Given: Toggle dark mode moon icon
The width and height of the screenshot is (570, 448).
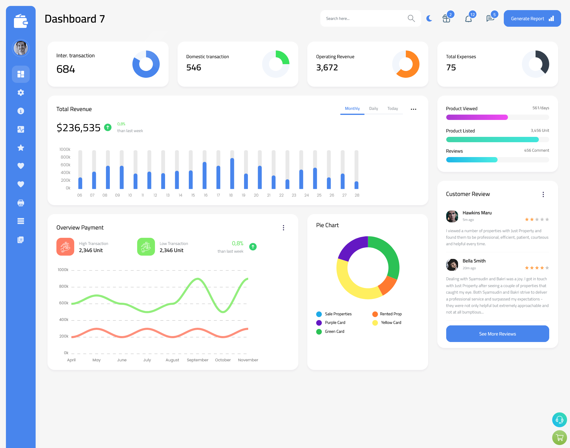Looking at the screenshot, I should pyautogui.click(x=428, y=18).
